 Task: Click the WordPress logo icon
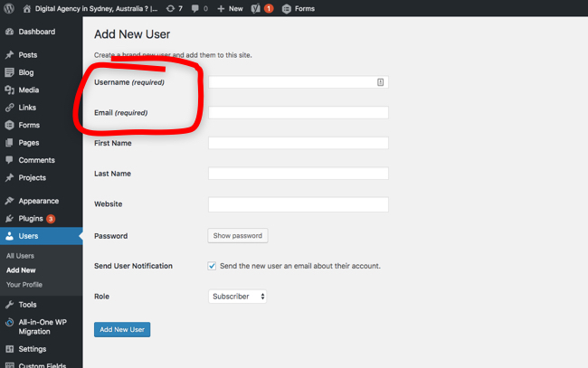(x=9, y=8)
